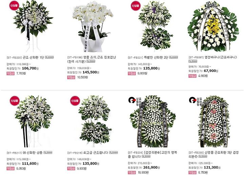The height and width of the screenshot is (175, 244).
Task: Open ST-FB190 orchid product title link
Action: (x=91, y=59)
